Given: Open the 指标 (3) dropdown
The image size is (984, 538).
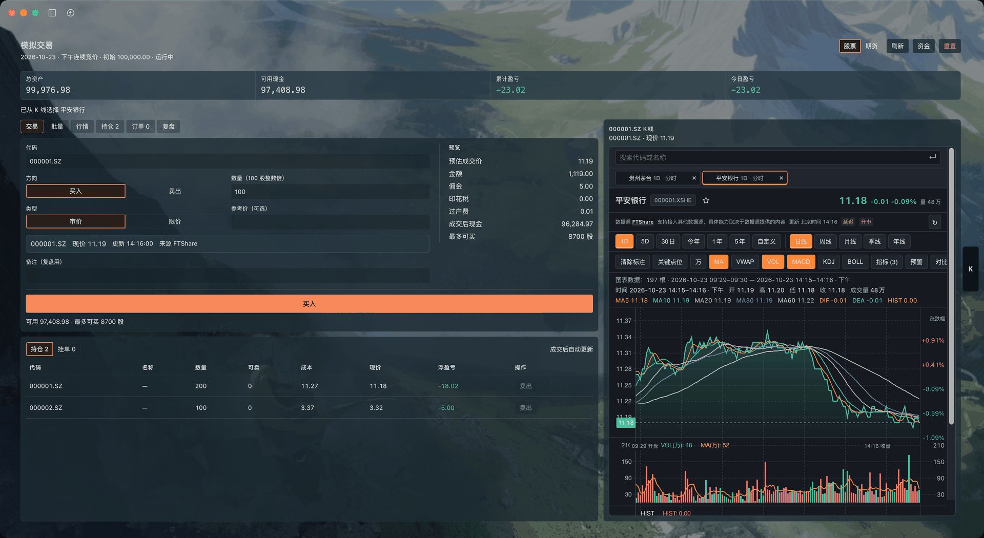Looking at the screenshot, I should pyautogui.click(x=887, y=262).
